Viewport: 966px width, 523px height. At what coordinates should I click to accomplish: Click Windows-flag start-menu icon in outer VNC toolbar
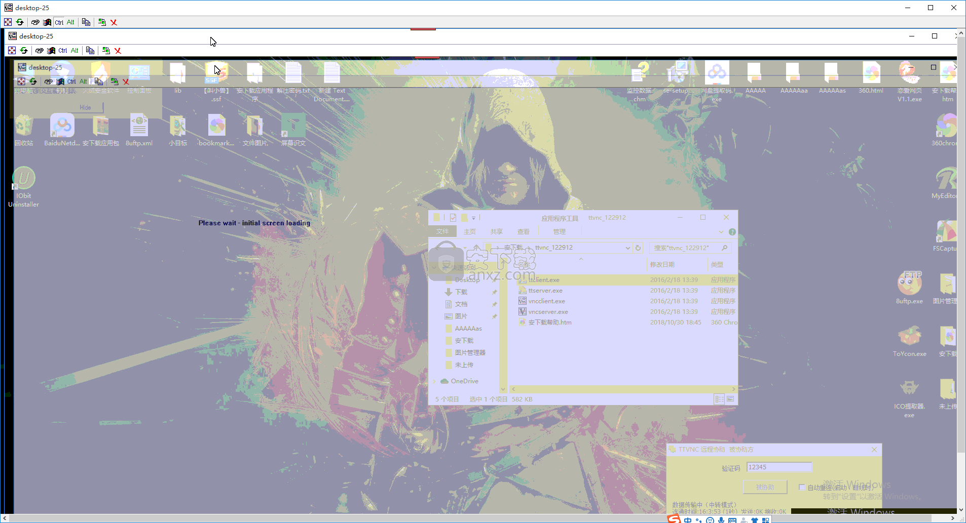[47, 22]
